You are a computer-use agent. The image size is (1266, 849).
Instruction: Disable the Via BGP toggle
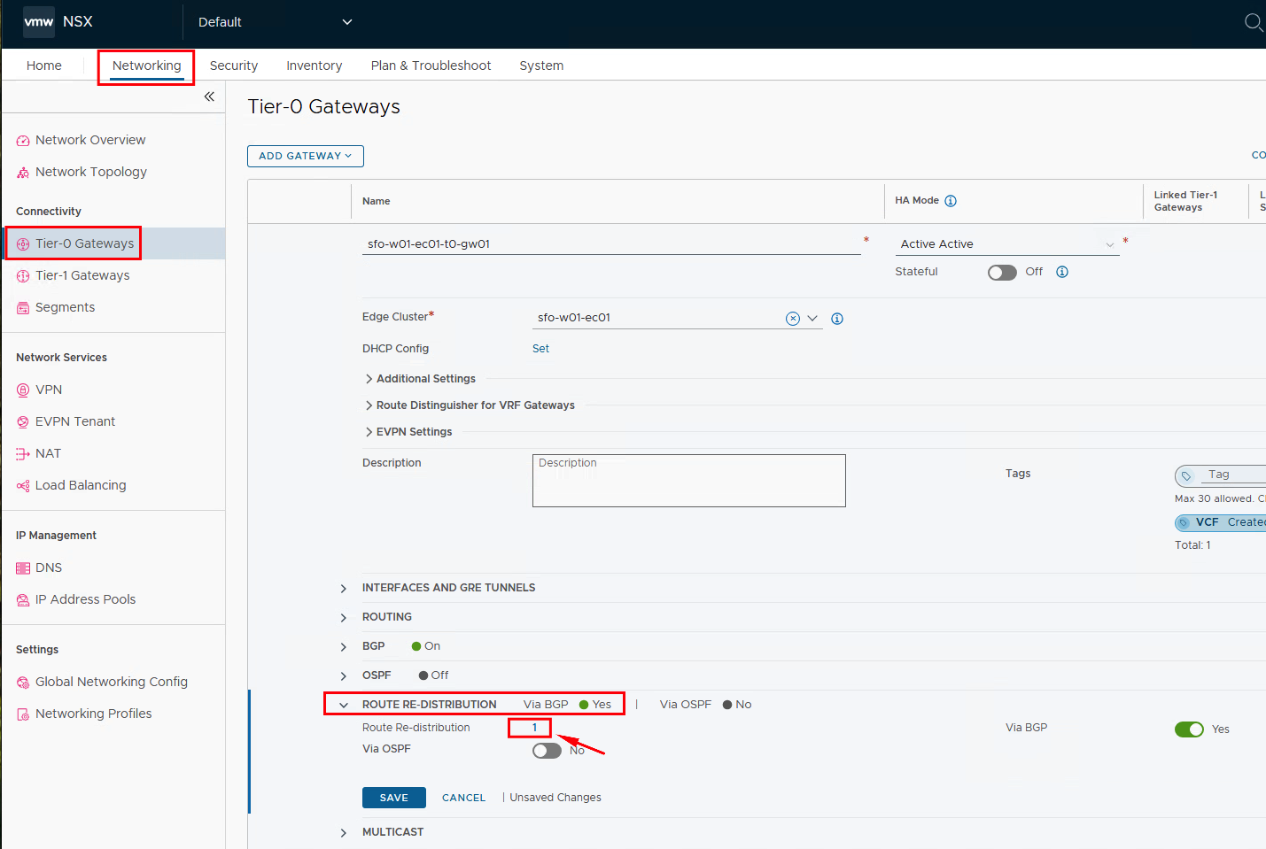1189,729
